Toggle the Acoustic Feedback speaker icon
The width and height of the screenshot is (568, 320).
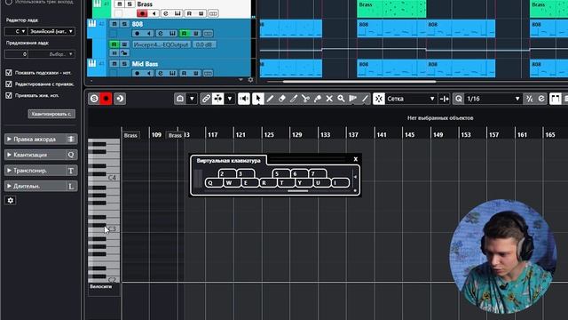point(244,99)
